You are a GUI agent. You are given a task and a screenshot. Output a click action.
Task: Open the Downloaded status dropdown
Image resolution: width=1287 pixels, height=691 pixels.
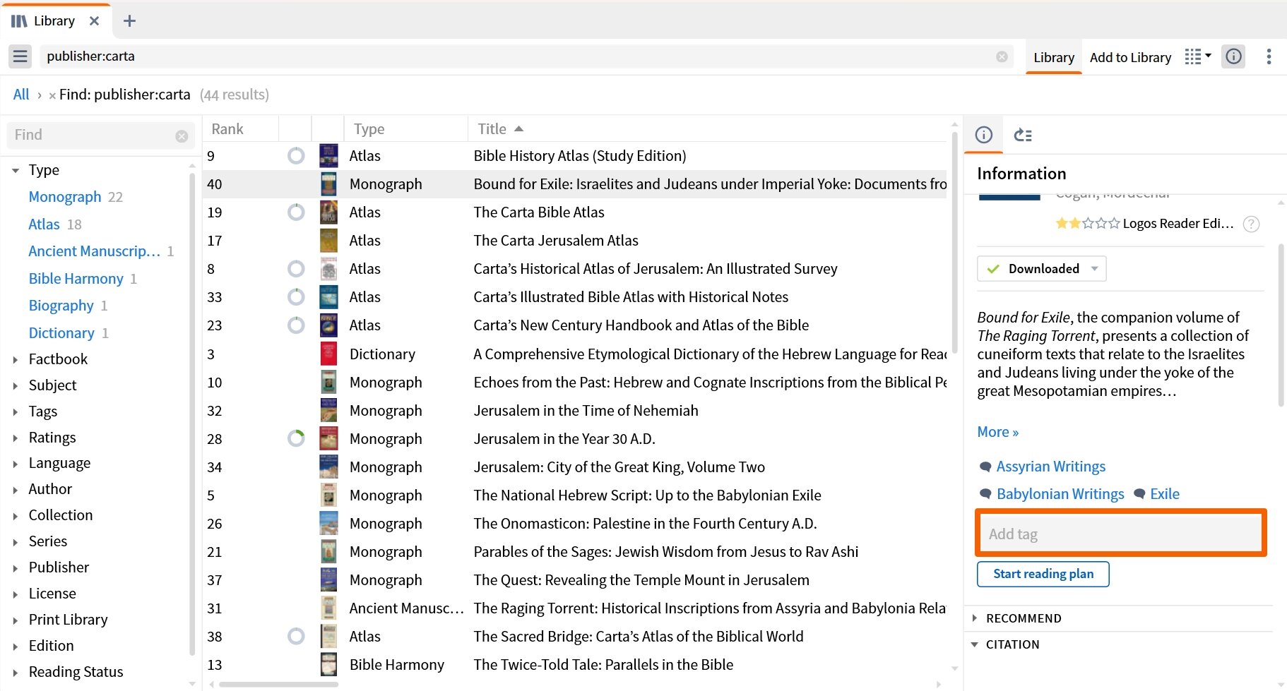tap(1042, 269)
